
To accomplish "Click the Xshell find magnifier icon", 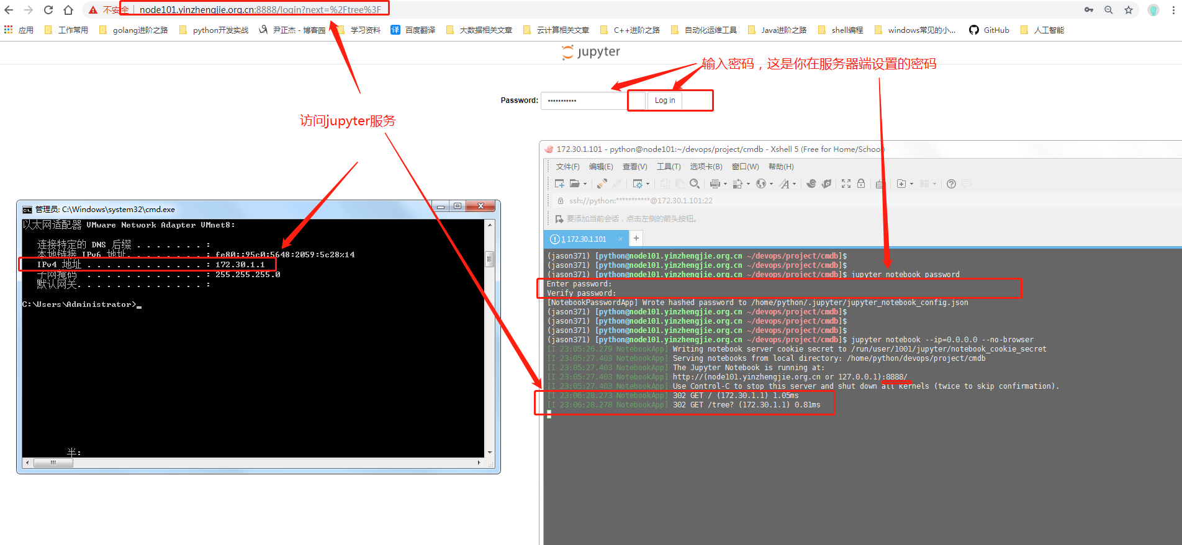I will tap(695, 184).
